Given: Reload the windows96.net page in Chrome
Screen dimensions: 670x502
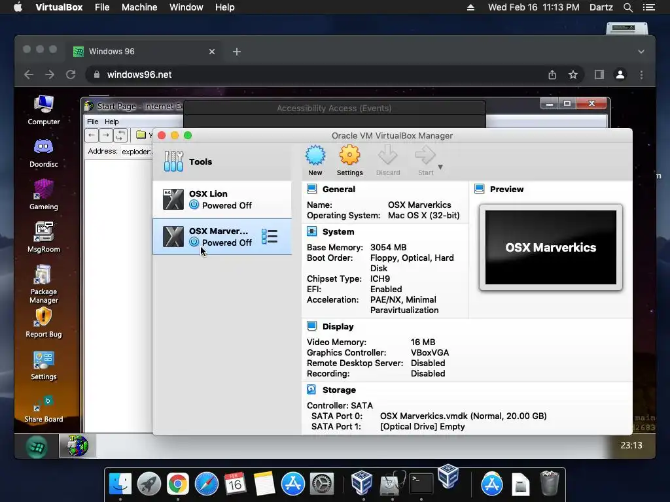Looking at the screenshot, I should click(x=71, y=75).
